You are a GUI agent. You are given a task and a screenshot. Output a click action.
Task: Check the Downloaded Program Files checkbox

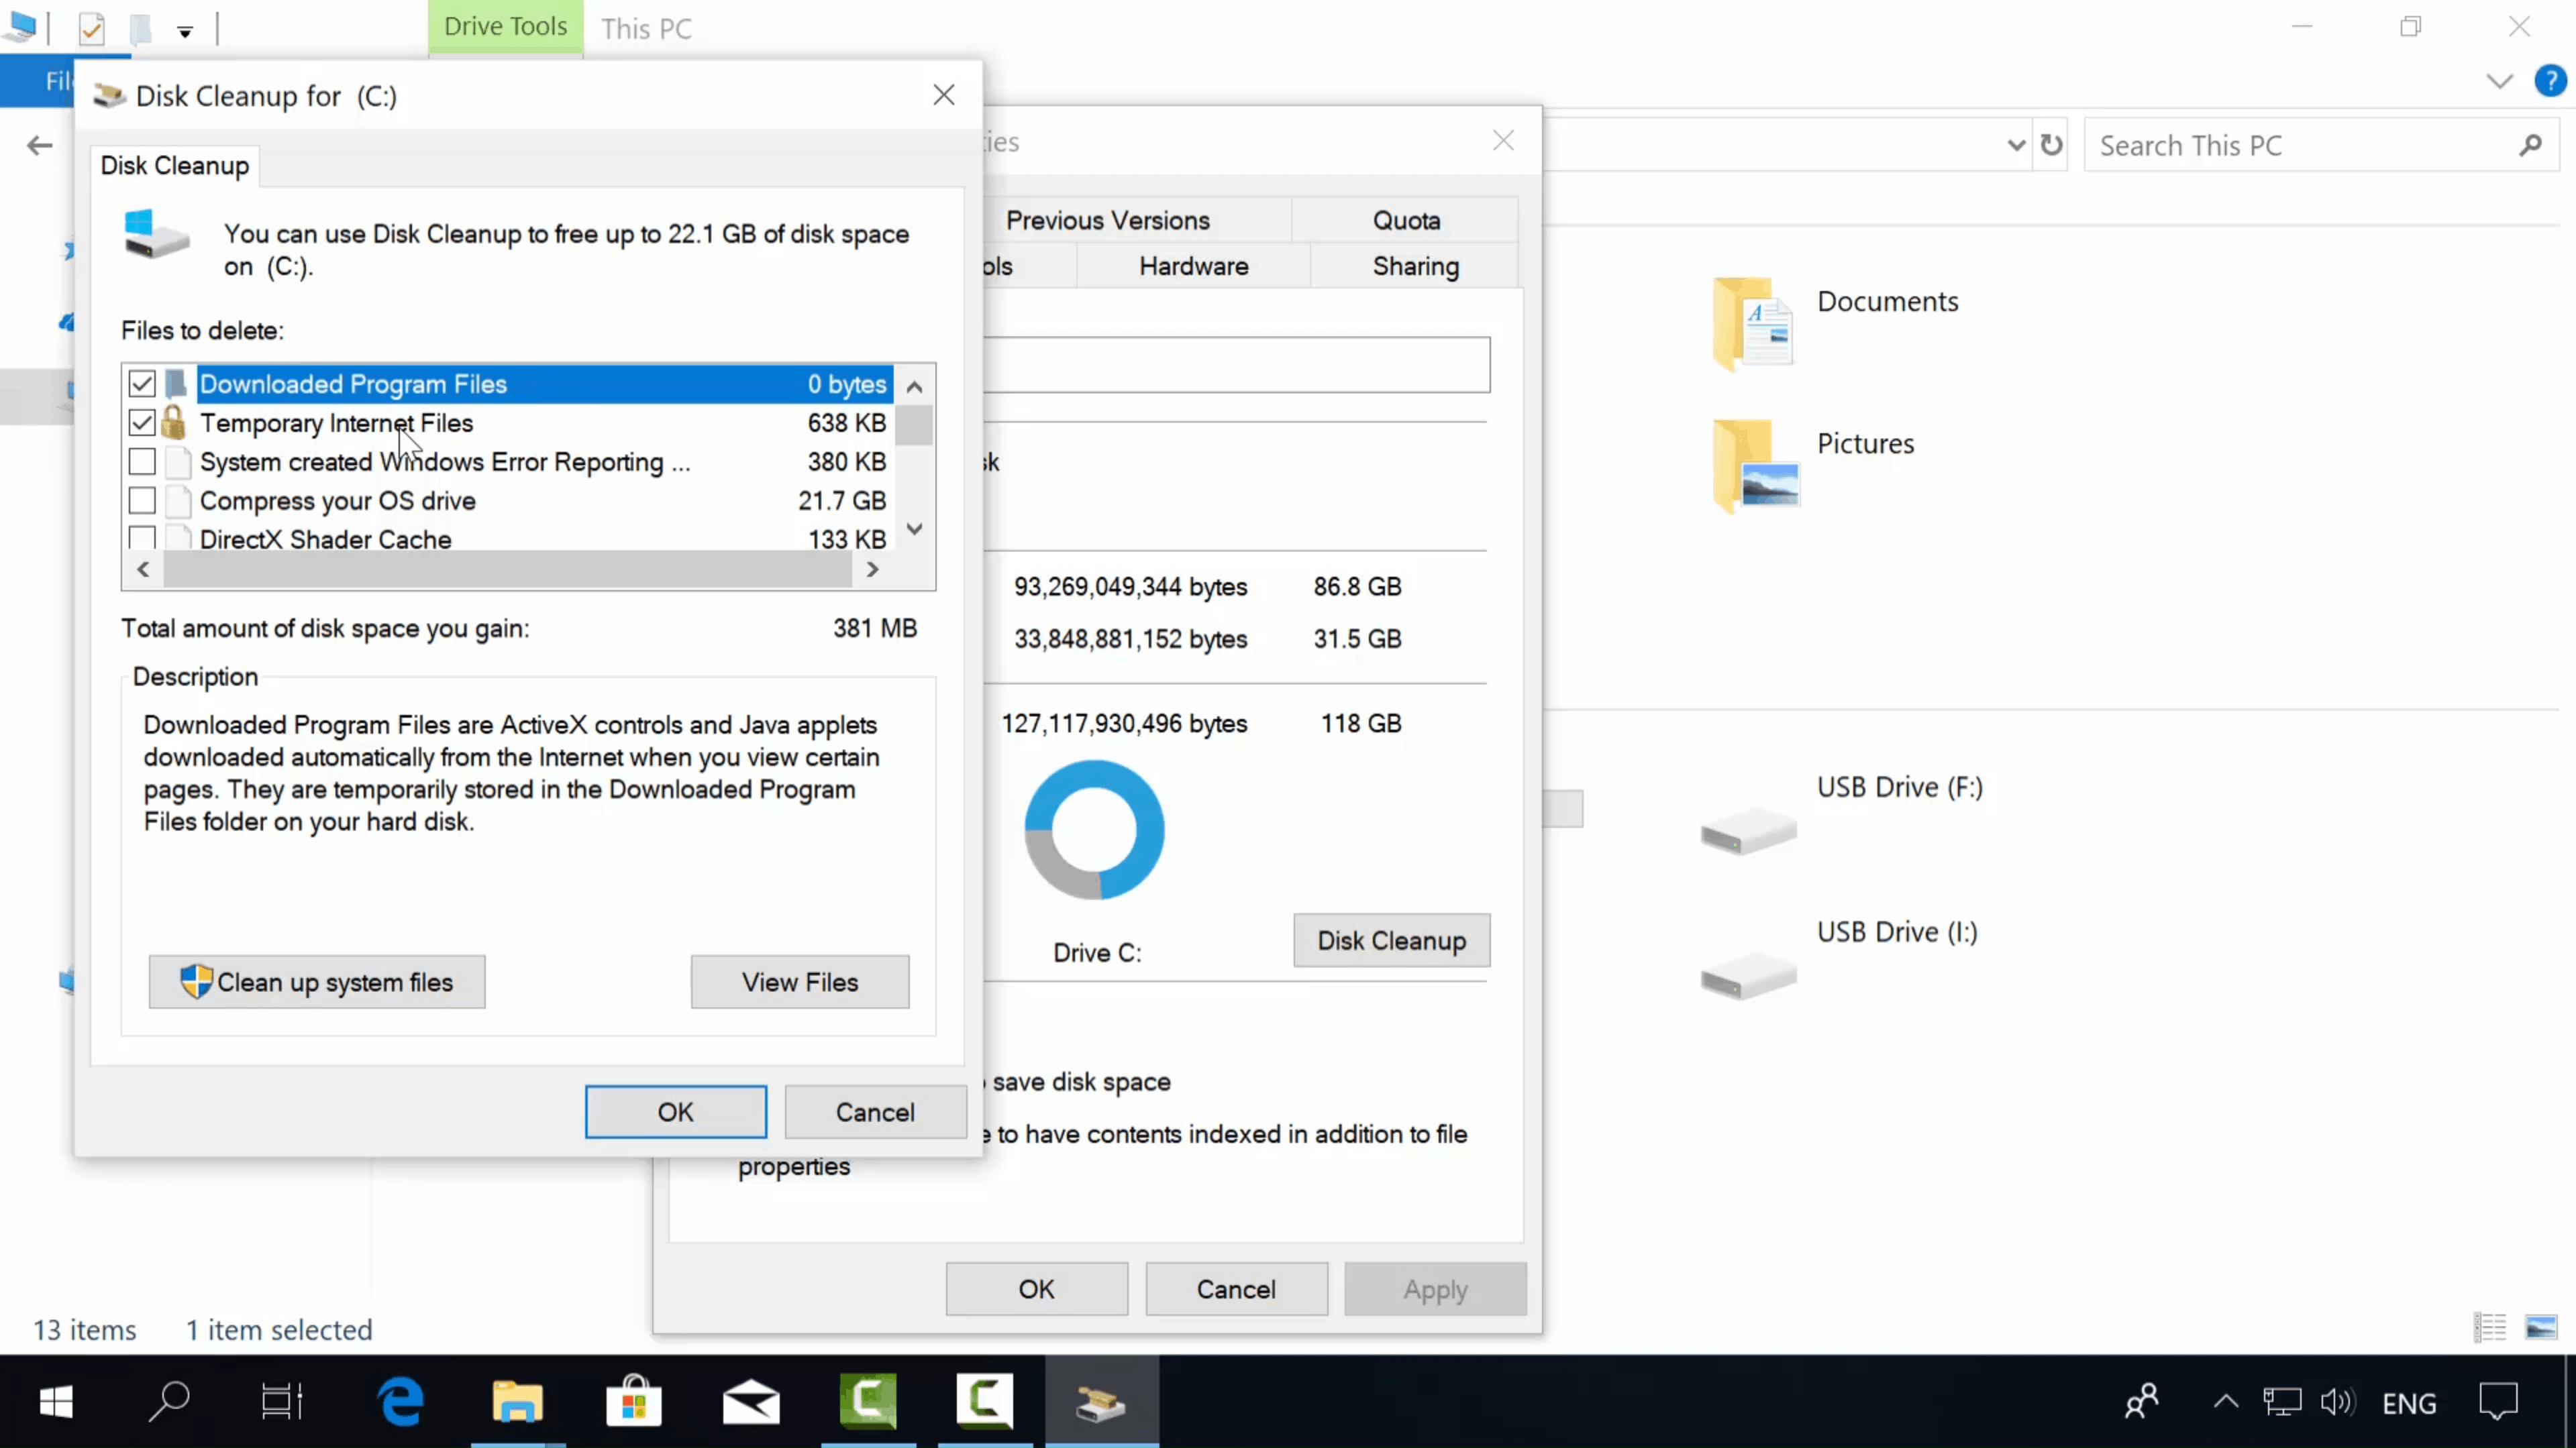point(142,384)
